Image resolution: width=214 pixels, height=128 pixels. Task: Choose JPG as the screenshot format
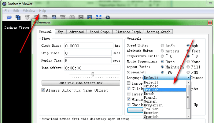tap(162, 72)
